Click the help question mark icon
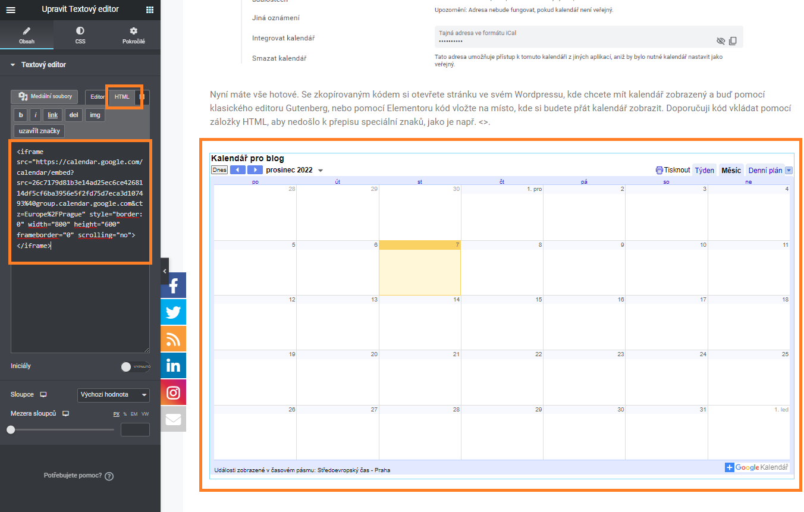 [109, 476]
